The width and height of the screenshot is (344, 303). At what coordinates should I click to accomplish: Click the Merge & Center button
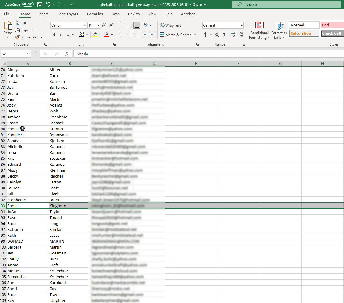[x=175, y=35]
